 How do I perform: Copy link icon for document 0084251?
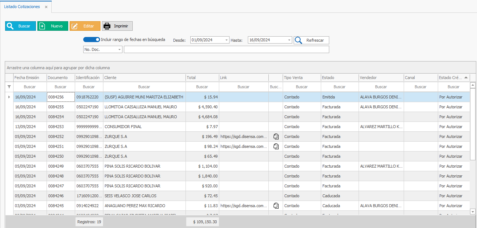click(276, 146)
